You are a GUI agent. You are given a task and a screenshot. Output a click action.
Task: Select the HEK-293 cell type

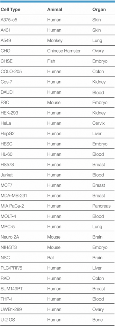click(x=10, y=113)
